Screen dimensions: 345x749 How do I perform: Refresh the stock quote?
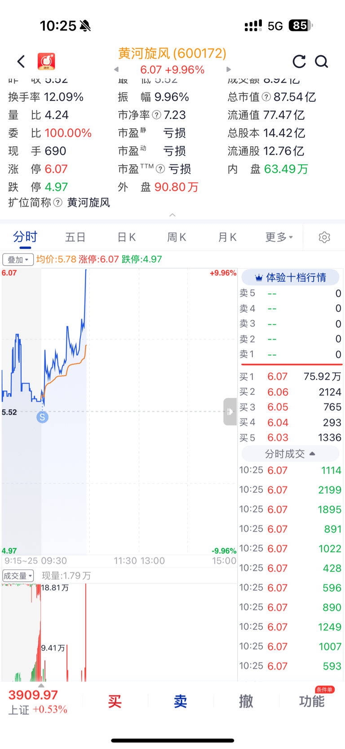tap(299, 61)
